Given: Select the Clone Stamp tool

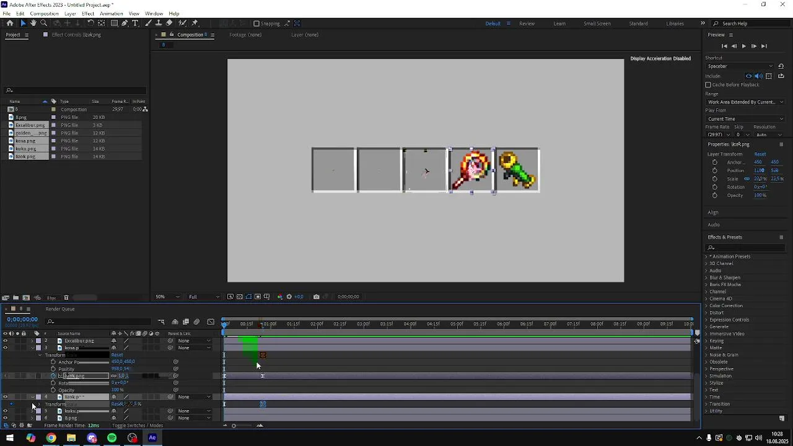Looking at the screenshot, I should 159,23.
